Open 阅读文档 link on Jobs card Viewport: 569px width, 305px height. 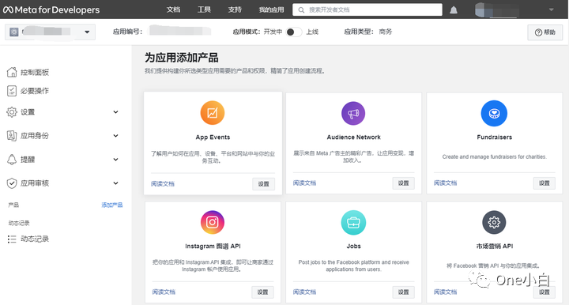click(x=304, y=292)
